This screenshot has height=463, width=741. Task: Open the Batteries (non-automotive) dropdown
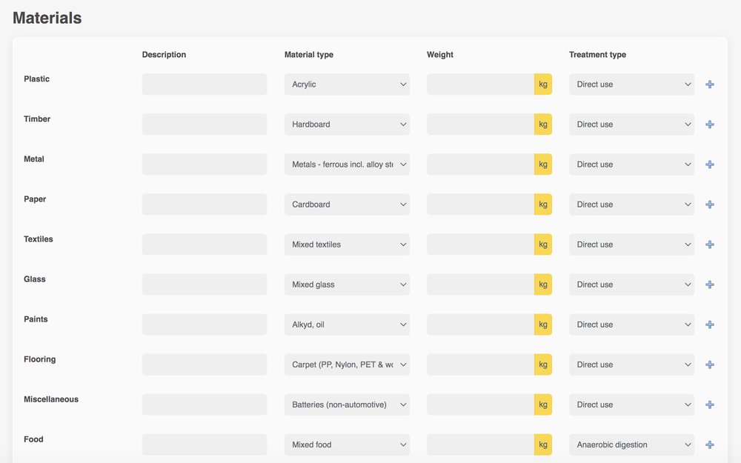point(347,405)
